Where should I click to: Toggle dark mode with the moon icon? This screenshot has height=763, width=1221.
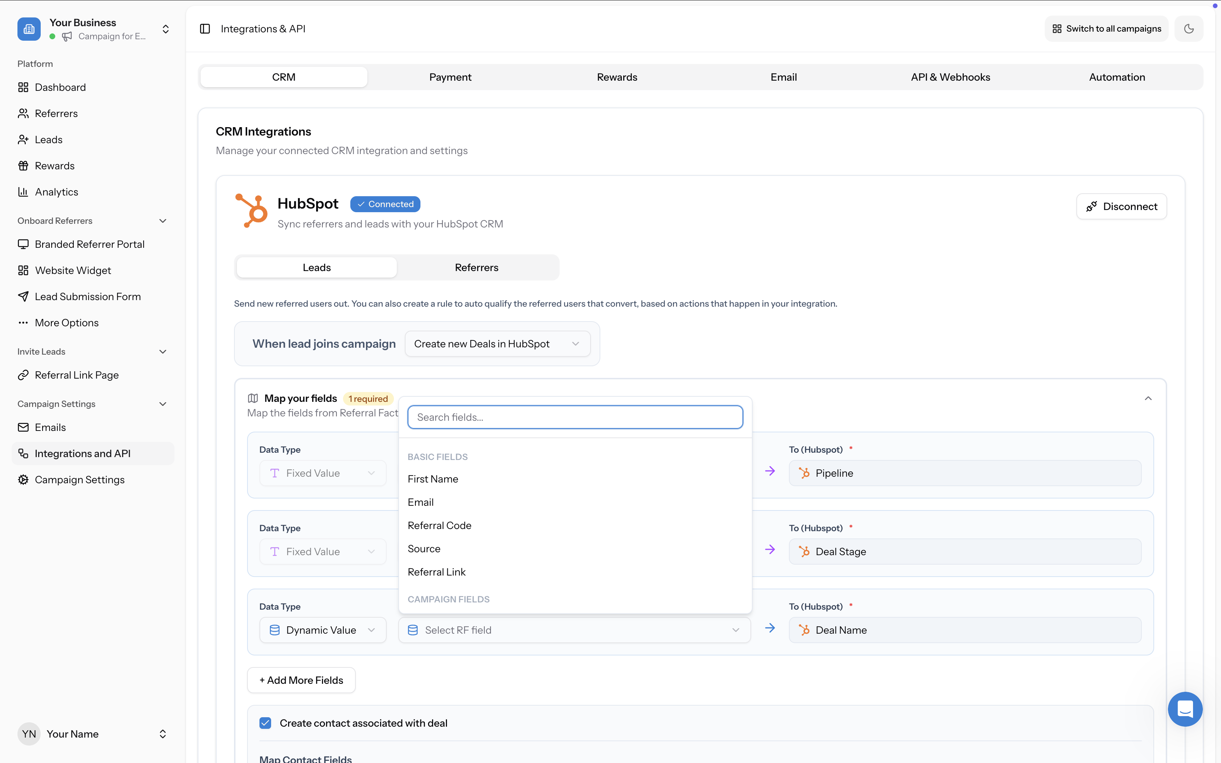(x=1189, y=29)
